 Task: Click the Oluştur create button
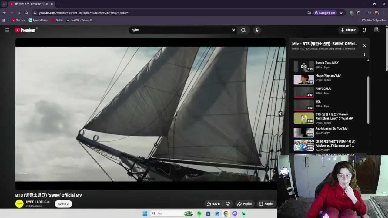coord(348,30)
